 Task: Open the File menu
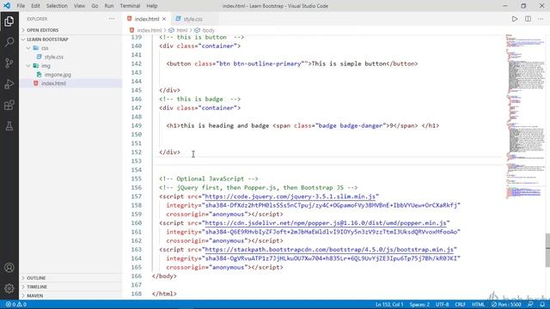click(x=21, y=6)
